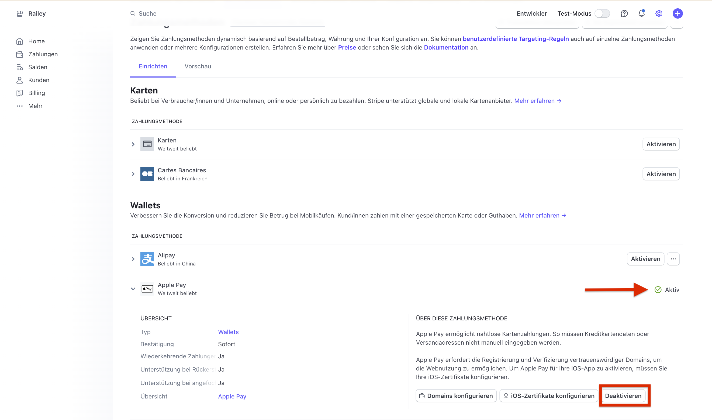Click the search magnifier icon
Screen dimensions: 712x420
click(x=133, y=13)
